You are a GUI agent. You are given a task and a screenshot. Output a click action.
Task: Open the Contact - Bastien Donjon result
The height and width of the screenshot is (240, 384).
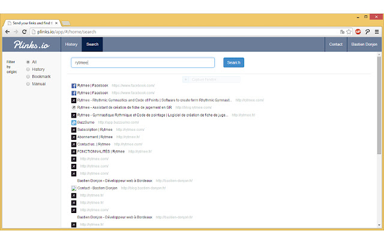click(x=97, y=188)
